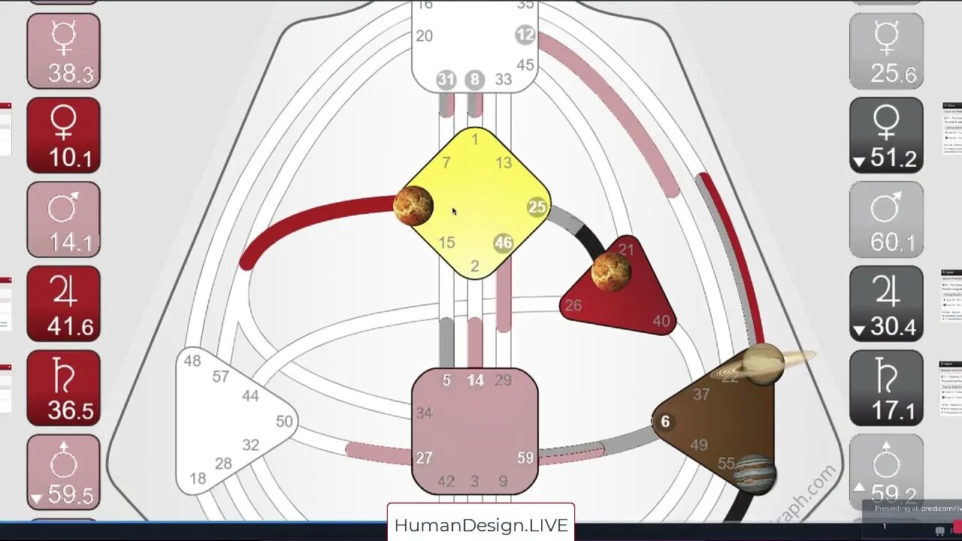
Task: Click gate 29 on sacral center
Action: 503,380
